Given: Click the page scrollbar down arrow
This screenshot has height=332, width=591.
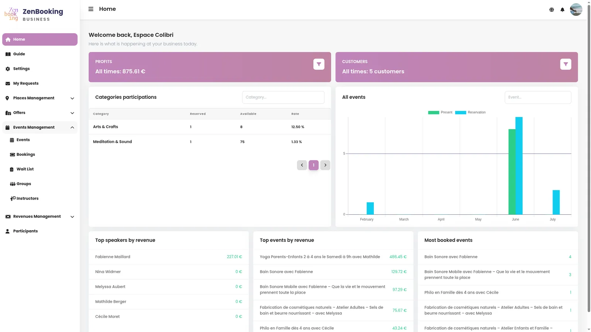Looking at the screenshot, I should 589,329.
